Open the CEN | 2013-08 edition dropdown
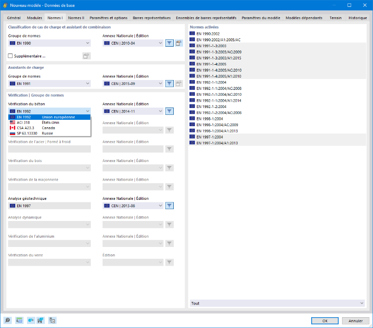Viewport: 373px width, 328px height. click(x=133, y=206)
